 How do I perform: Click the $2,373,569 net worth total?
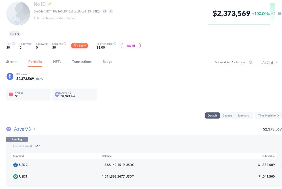pos(231,13)
